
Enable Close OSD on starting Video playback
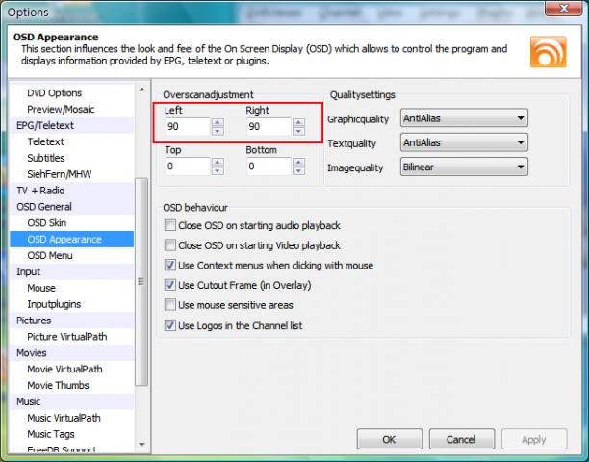[x=169, y=245]
